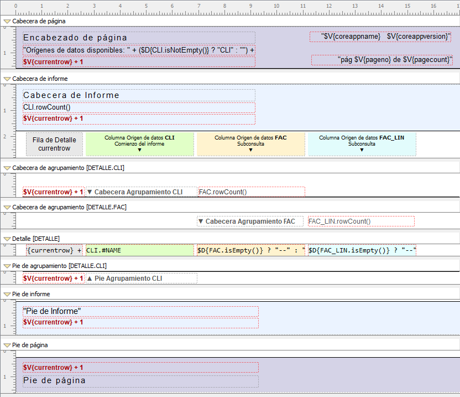This screenshot has width=460, height=397.
Task: Select the "Pie de Informe" text field
Action: coord(140,311)
